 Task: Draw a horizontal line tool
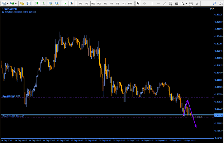tap(158, 4)
